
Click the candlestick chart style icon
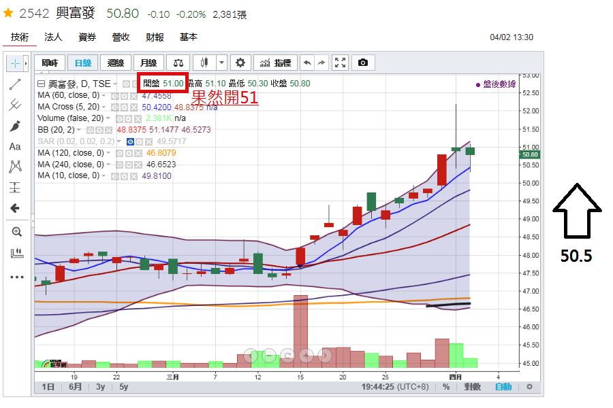(x=204, y=63)
